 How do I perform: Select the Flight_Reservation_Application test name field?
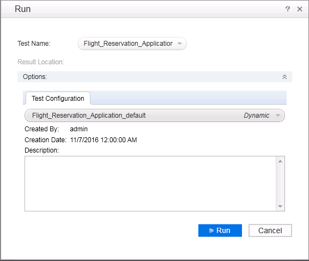[x=132, y=44]
